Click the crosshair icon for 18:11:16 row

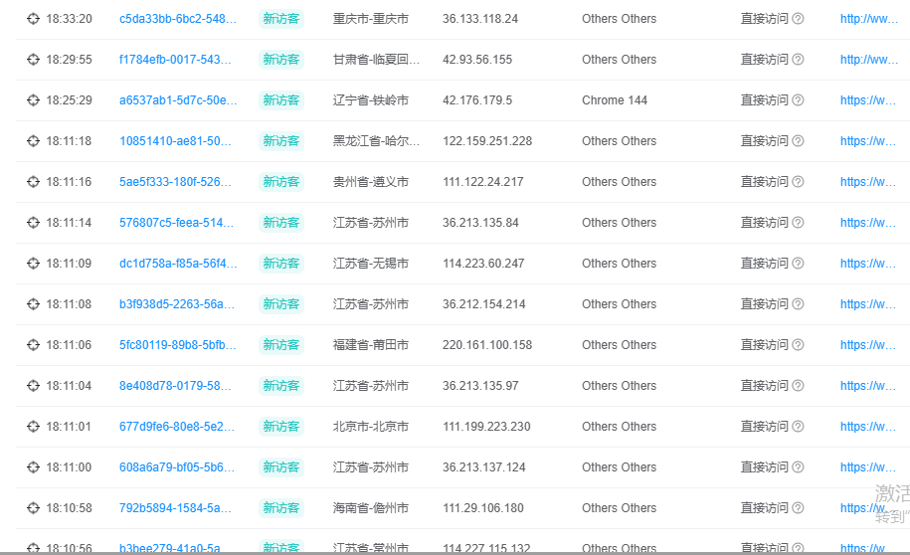click(33, 182)
